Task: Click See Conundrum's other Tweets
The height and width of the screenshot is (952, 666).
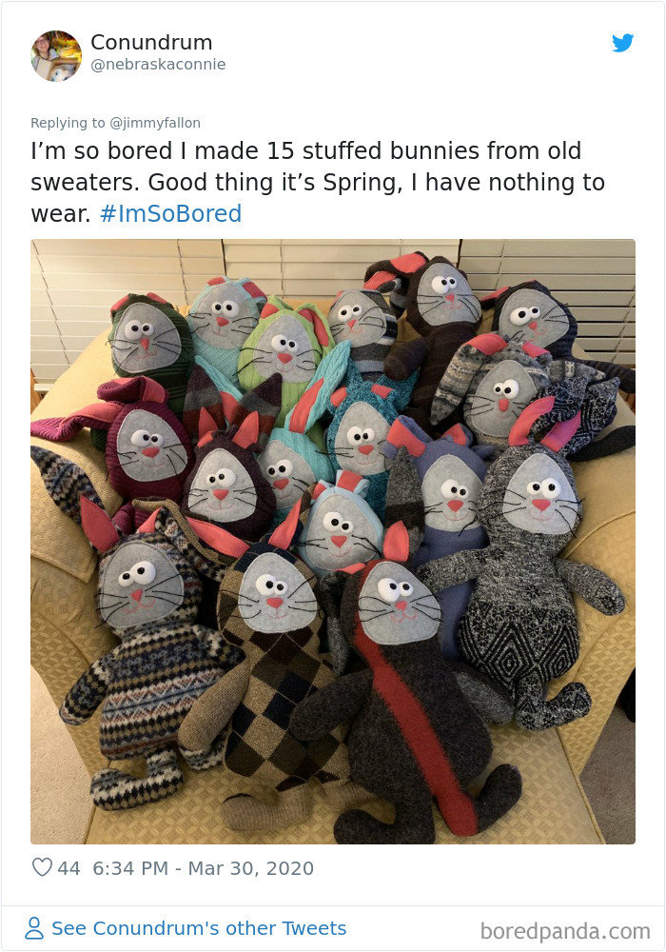Action: [x=199, y=928]
